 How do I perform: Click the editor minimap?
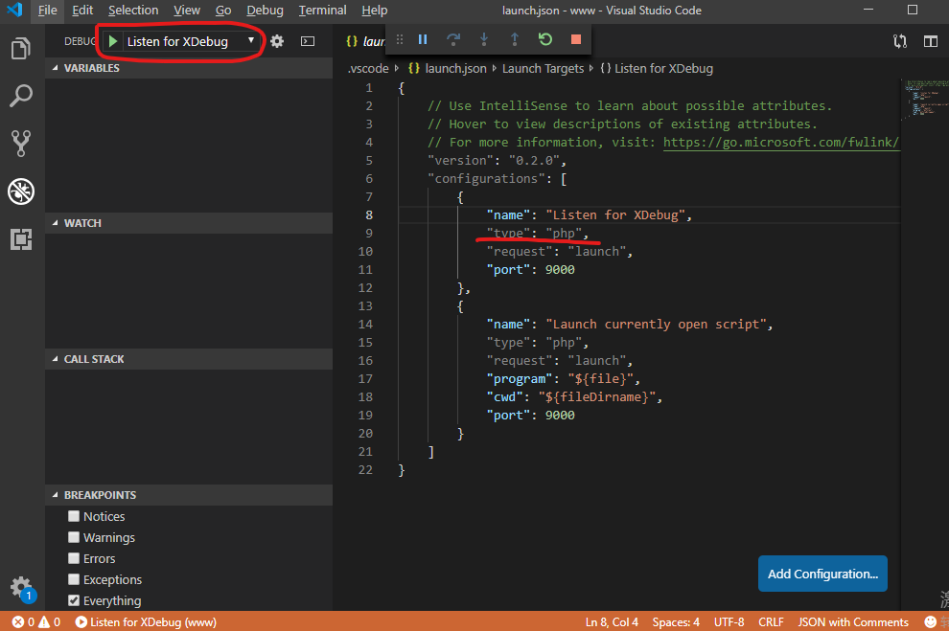(926, 98)
